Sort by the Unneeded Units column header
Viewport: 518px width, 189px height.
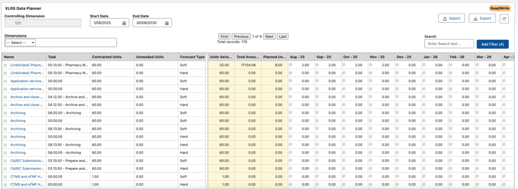pos(156,57)
